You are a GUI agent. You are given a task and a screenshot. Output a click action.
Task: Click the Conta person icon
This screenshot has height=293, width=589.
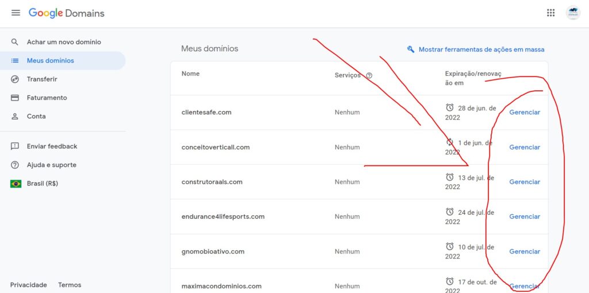point(14,116)
